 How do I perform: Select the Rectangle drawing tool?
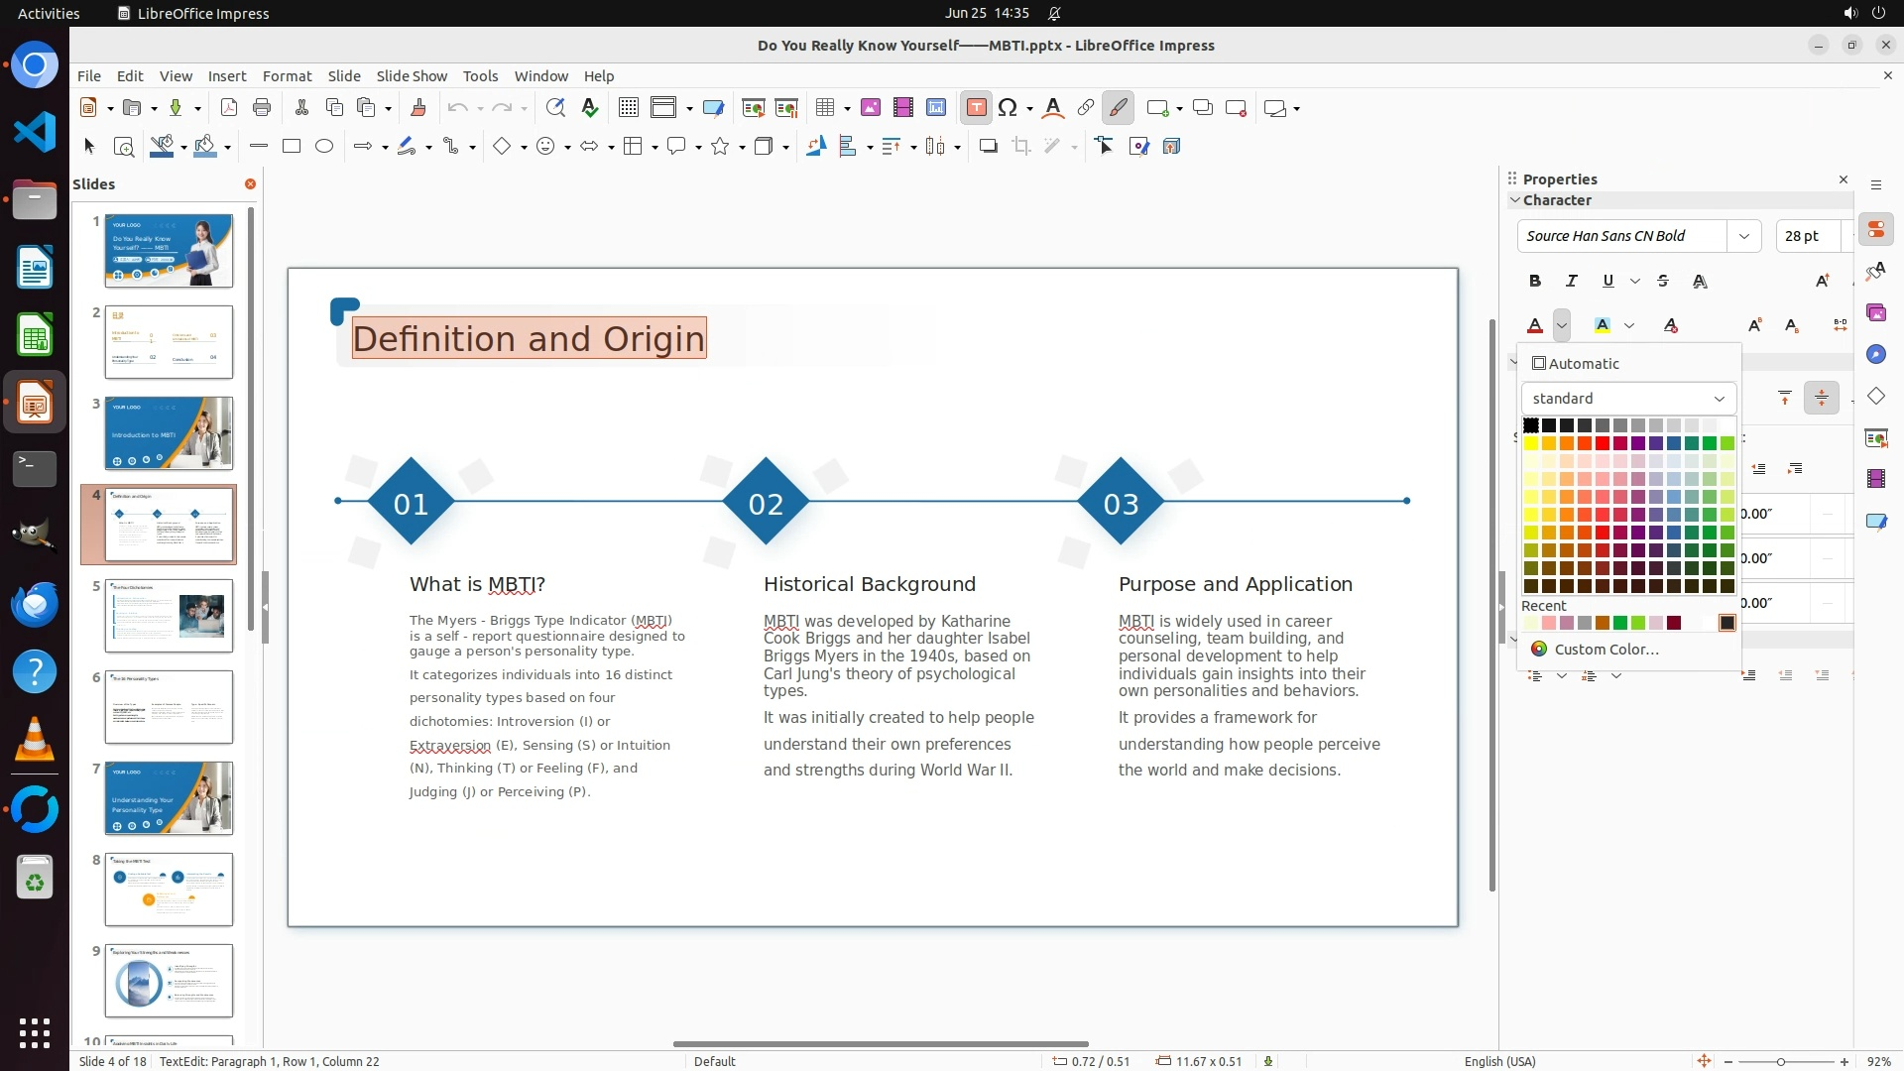coord(292,147)
